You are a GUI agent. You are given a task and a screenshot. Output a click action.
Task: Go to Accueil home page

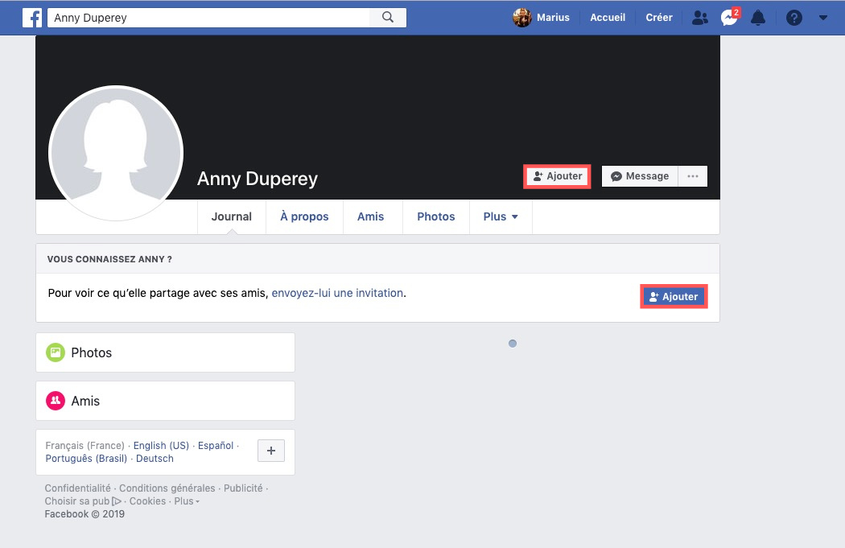(608, 18)
